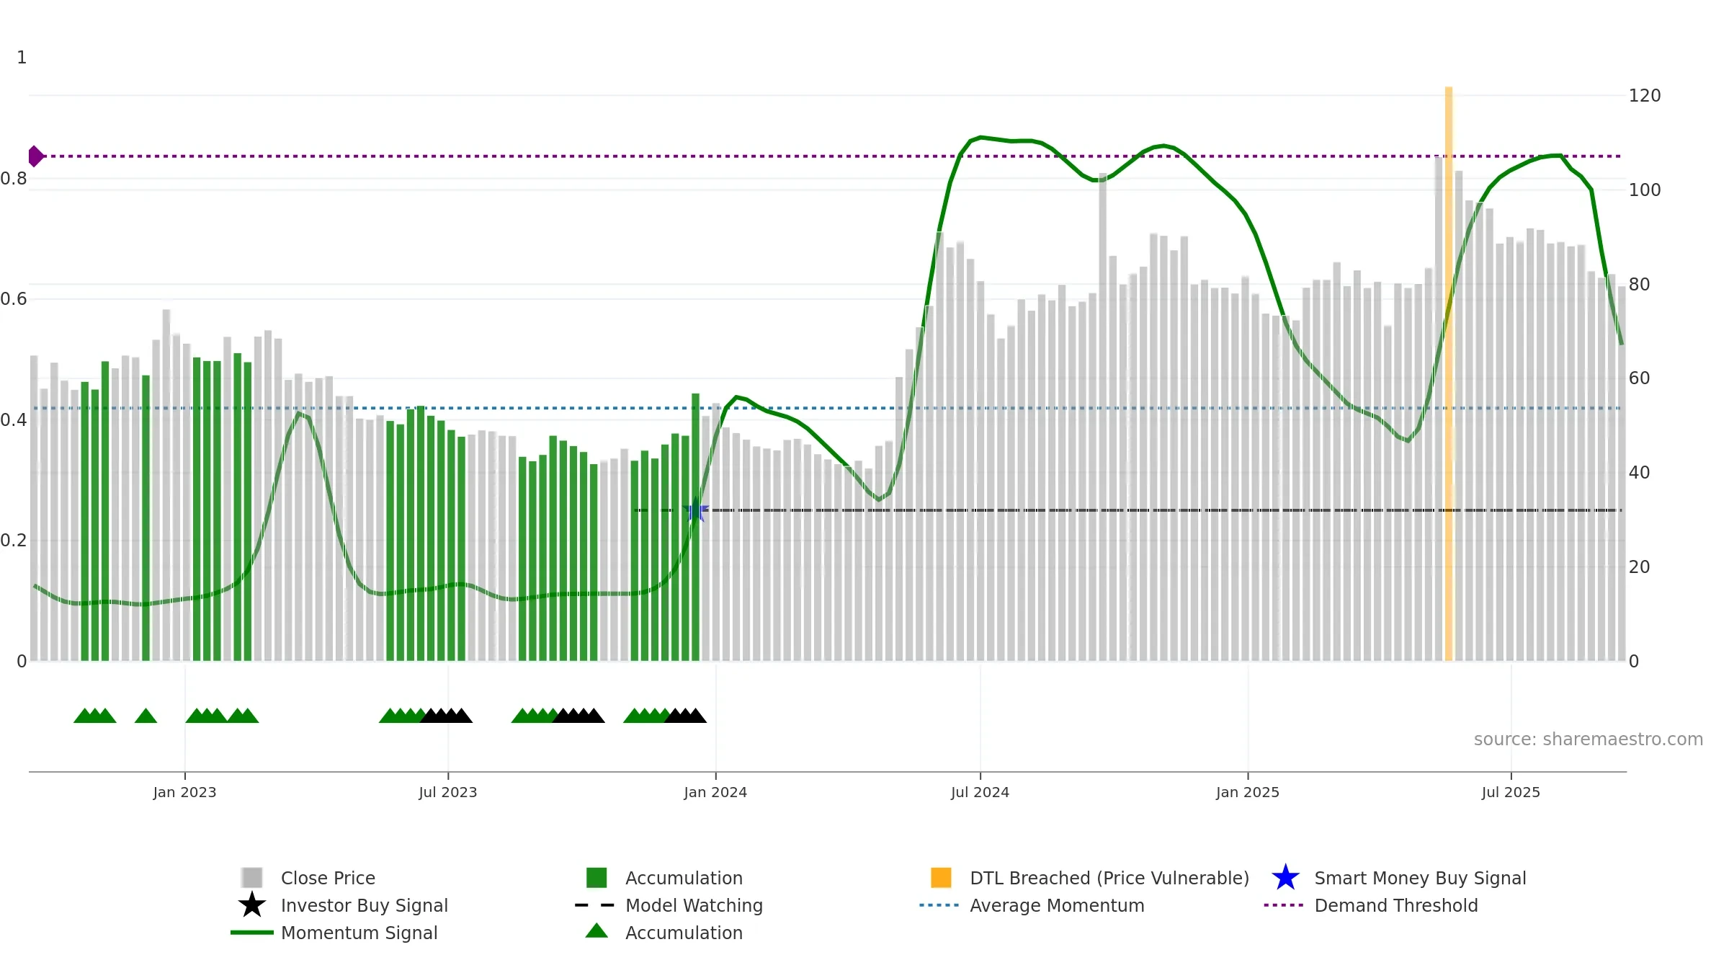
Task: Click the 0.6 value on left axis
Action: tap(14, 298)
